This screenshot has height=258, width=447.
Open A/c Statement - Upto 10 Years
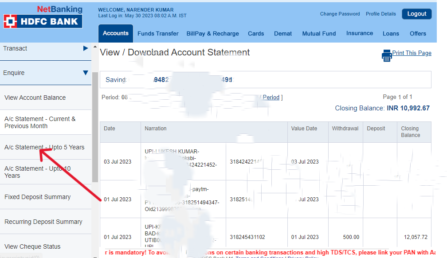[46, 172]
